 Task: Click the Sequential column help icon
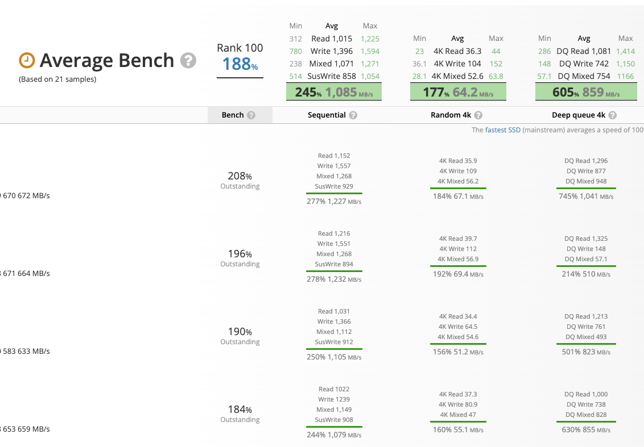[x=353, y=115]
